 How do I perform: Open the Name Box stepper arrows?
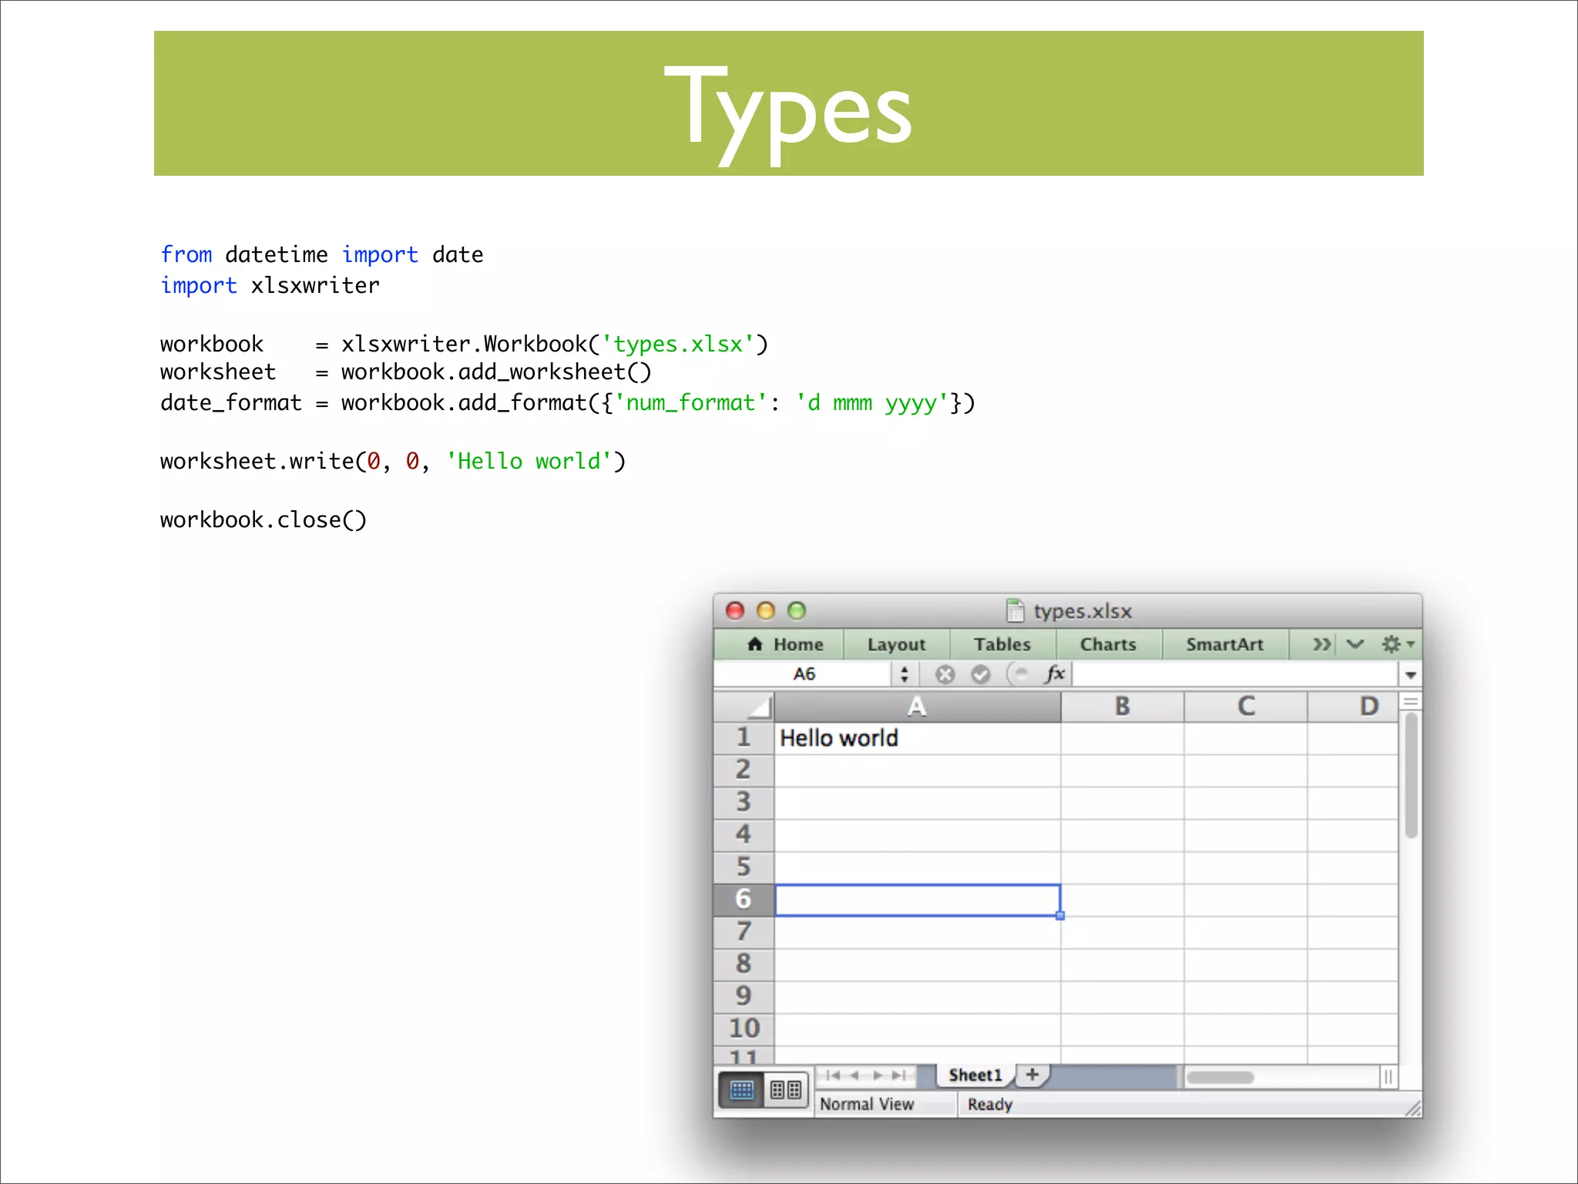click(905, 674)
